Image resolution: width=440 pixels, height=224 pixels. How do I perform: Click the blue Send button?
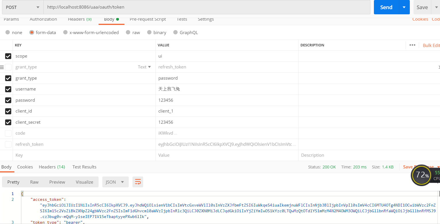click(x=386, y=7)
